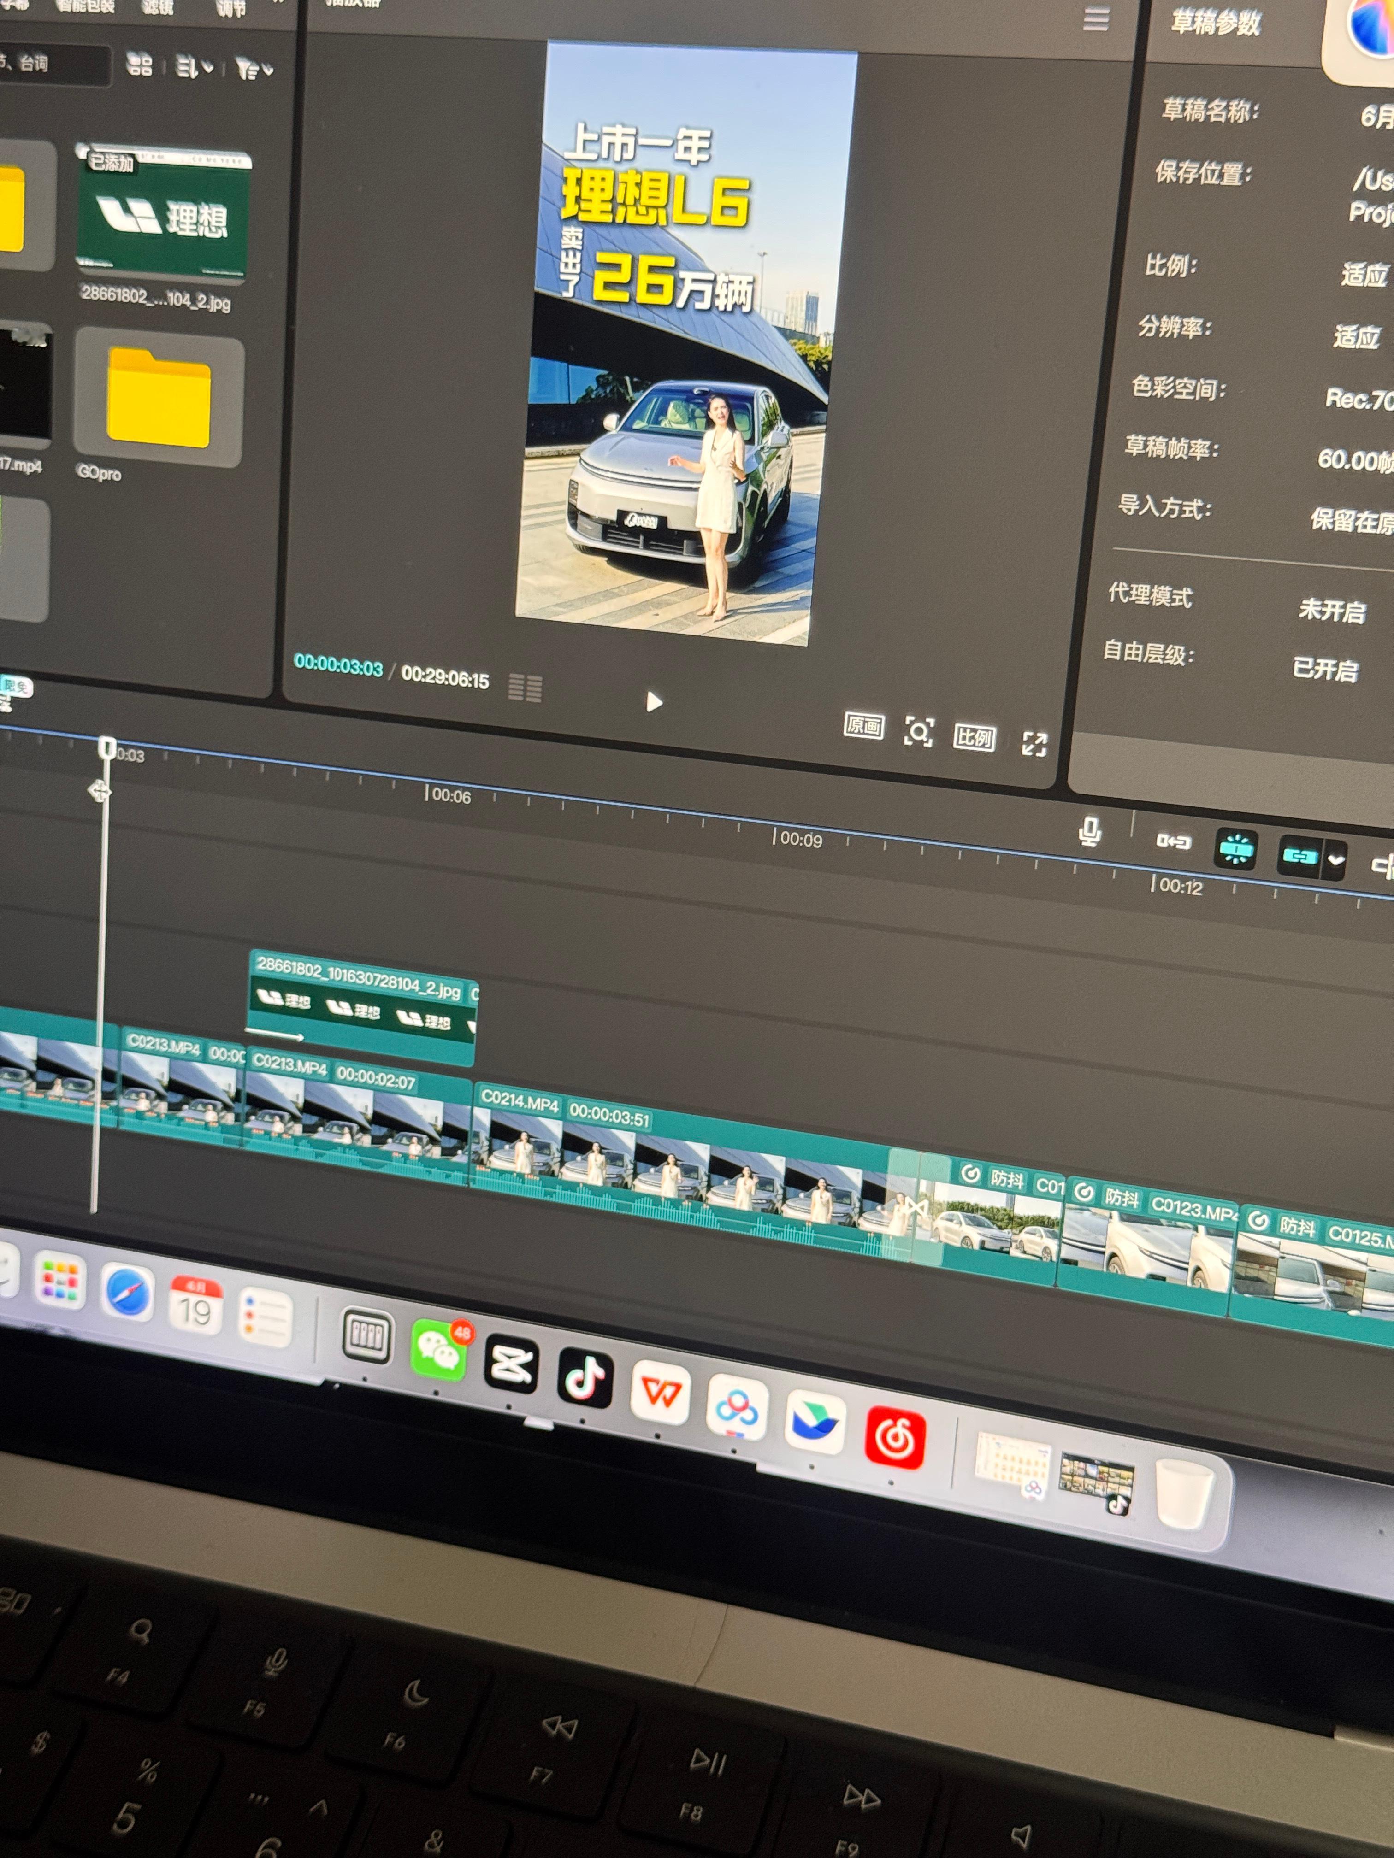Open Reminders from the Dock
This screenshot has width=1394, height=1858.
tap(266, 1317)
